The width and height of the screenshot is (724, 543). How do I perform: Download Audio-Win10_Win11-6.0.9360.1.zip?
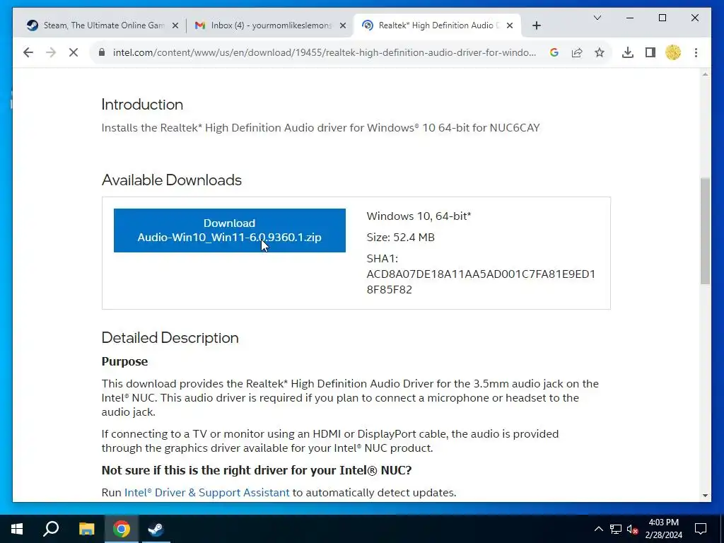(x=230, y=230)
